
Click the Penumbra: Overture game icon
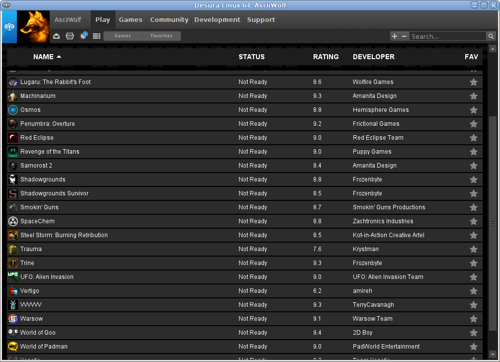(x=13, y=124)
